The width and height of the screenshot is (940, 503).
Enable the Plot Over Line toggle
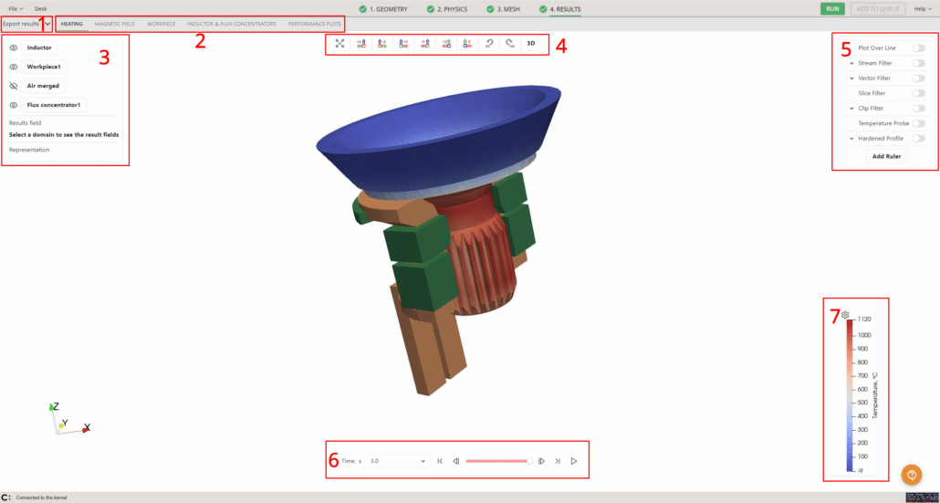(x=918, y=47)
